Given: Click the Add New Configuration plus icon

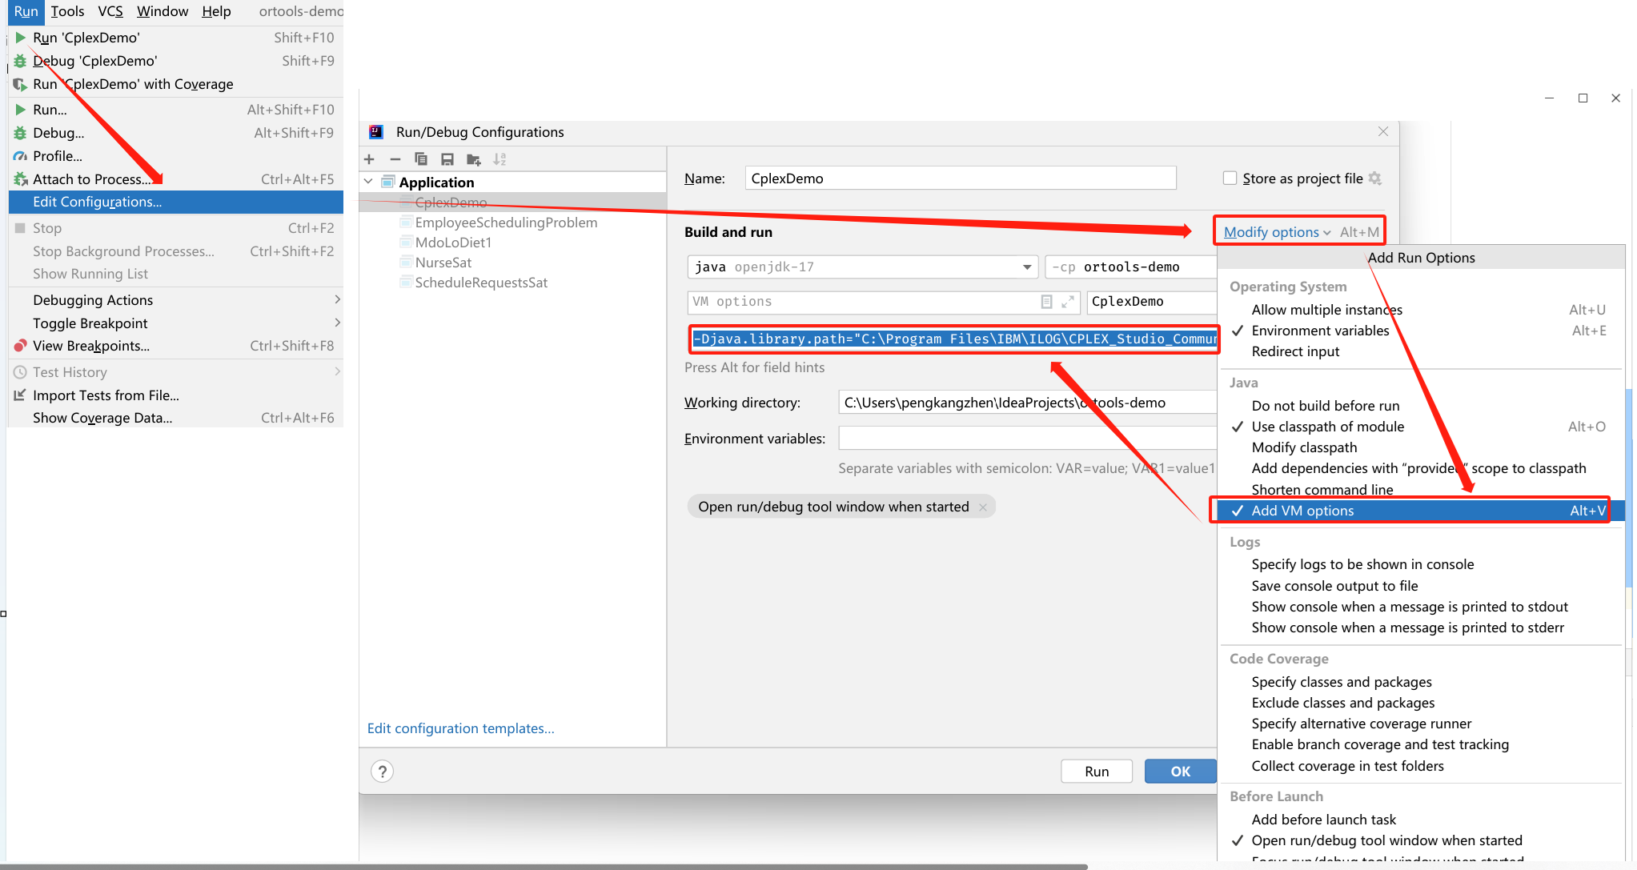Looking at the screenshot, I should 369,159.
